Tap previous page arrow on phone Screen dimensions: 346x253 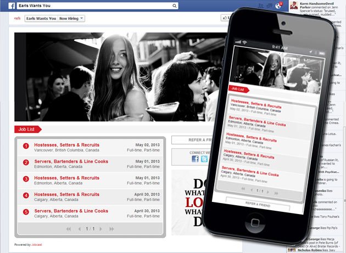(x=252, y=190)
